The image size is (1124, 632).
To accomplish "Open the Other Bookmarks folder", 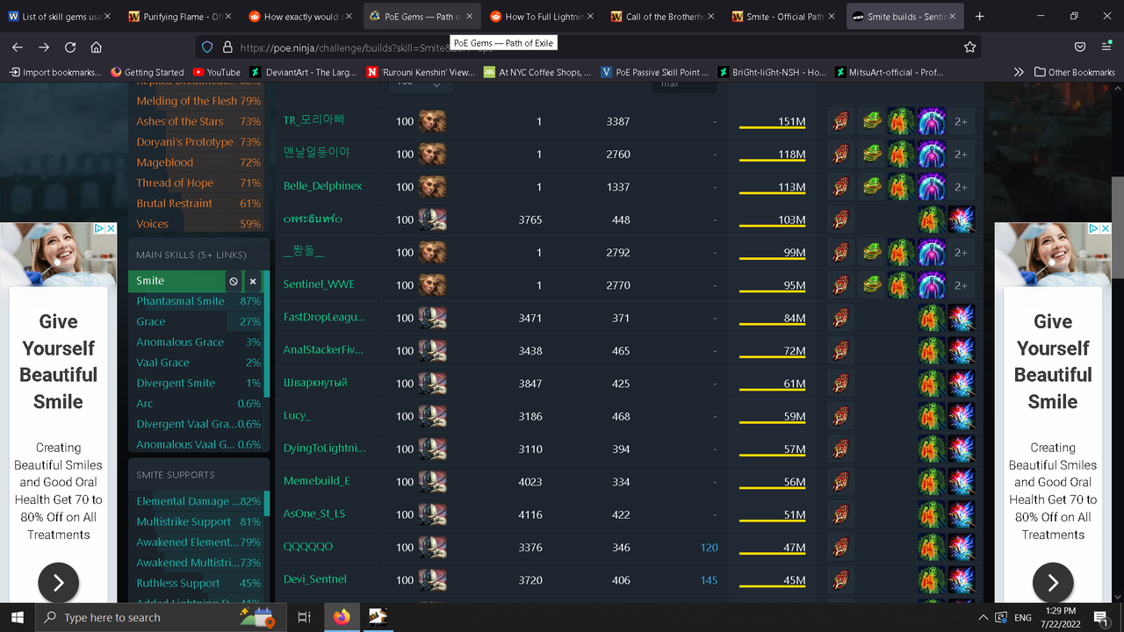I will click(x=1075, y=72).
